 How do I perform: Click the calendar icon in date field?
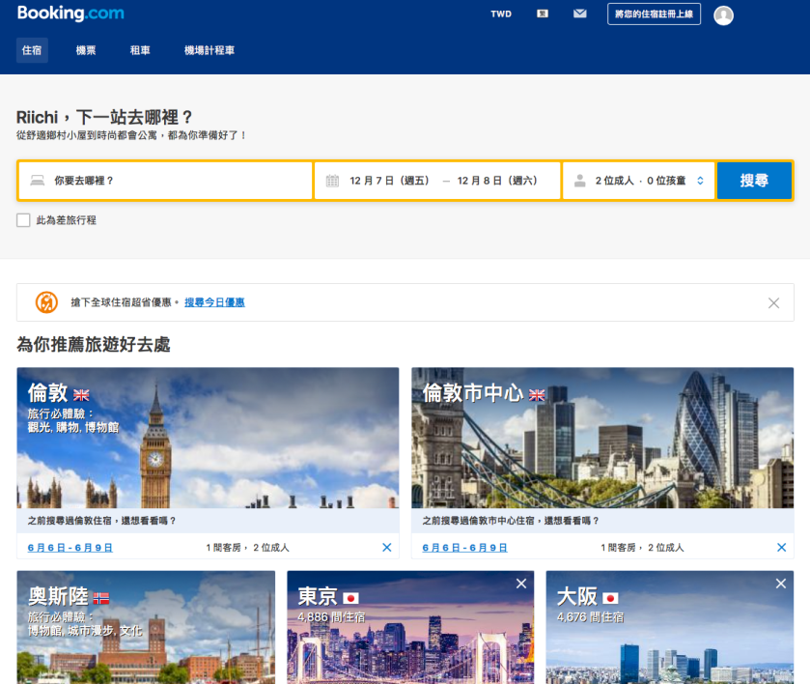(x=332, y=181)
